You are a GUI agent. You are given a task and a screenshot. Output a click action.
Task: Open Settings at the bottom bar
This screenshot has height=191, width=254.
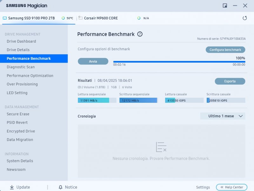click(203, 187)
